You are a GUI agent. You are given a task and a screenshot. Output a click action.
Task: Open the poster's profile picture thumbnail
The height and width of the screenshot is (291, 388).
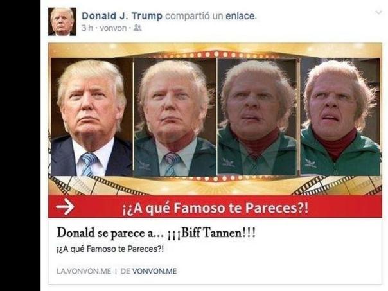tap(62, 22)
